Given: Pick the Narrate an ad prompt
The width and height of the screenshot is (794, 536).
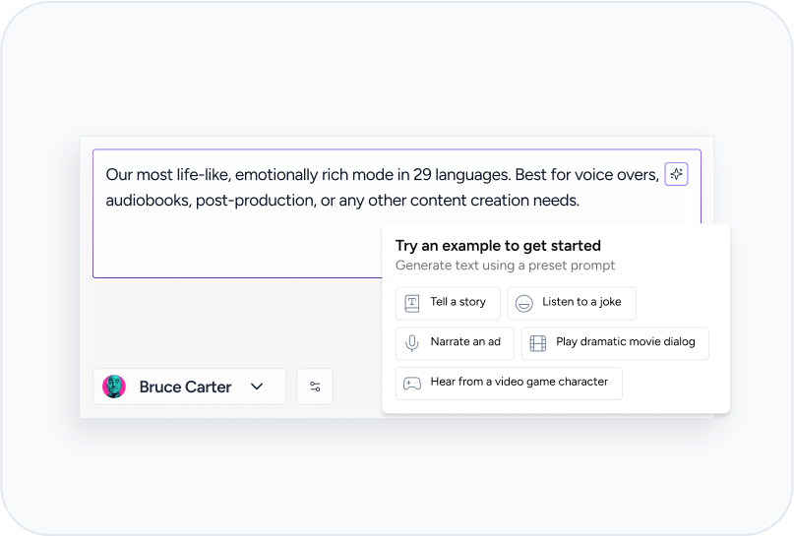Looking at the screenshot, I should coord(455,343).
